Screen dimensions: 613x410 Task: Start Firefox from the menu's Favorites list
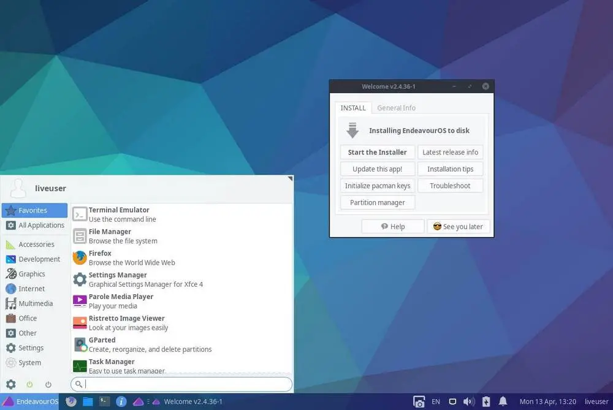182,258
